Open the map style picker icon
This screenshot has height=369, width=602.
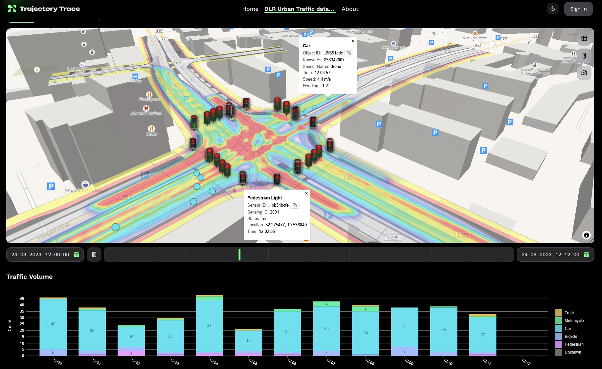point(584,73)
